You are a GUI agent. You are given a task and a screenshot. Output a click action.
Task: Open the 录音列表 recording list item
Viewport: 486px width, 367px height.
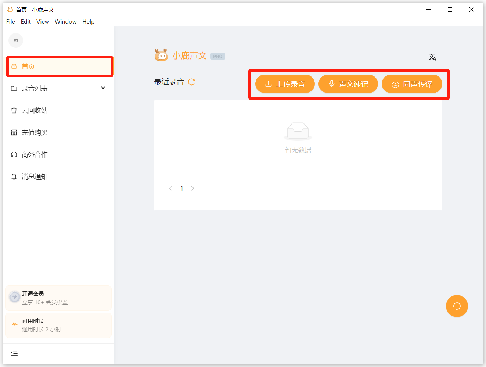click(x=58, y=88)
